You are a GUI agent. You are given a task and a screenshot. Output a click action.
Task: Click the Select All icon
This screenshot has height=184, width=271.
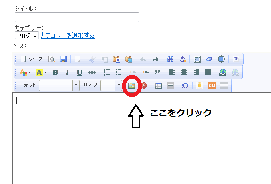(x=197, y=59)
